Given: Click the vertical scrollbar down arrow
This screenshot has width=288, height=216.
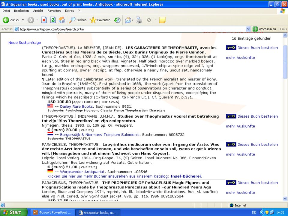Looking at the screenshot, I should (x=285, y=199).
